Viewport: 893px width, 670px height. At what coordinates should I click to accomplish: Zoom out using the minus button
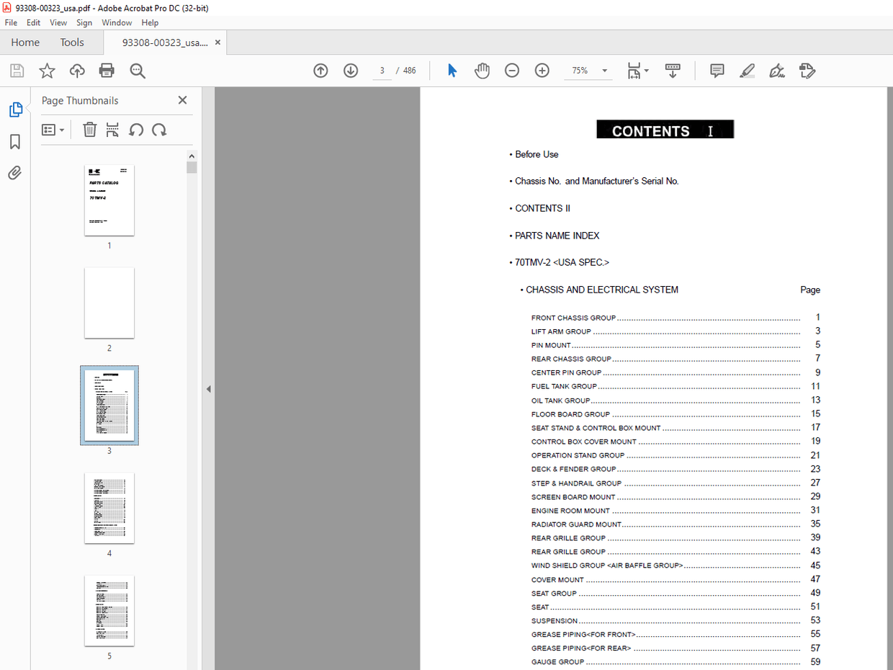coord(512,70)
